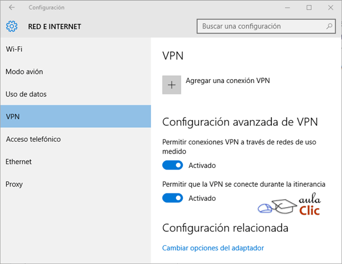This screenshot has width=342, height=264.
Task: Open Cambiar opciones del adaptador link
Action: coord(213,248)
